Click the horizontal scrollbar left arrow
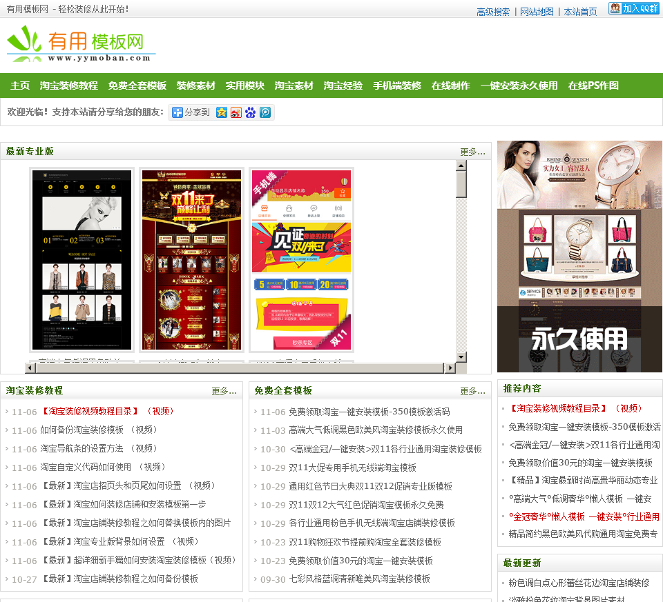 tap(30, 368)
